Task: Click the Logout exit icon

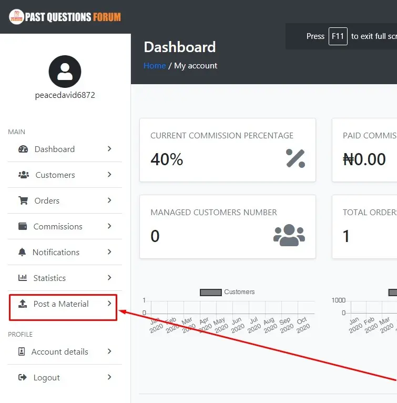Action: [22, 377]
